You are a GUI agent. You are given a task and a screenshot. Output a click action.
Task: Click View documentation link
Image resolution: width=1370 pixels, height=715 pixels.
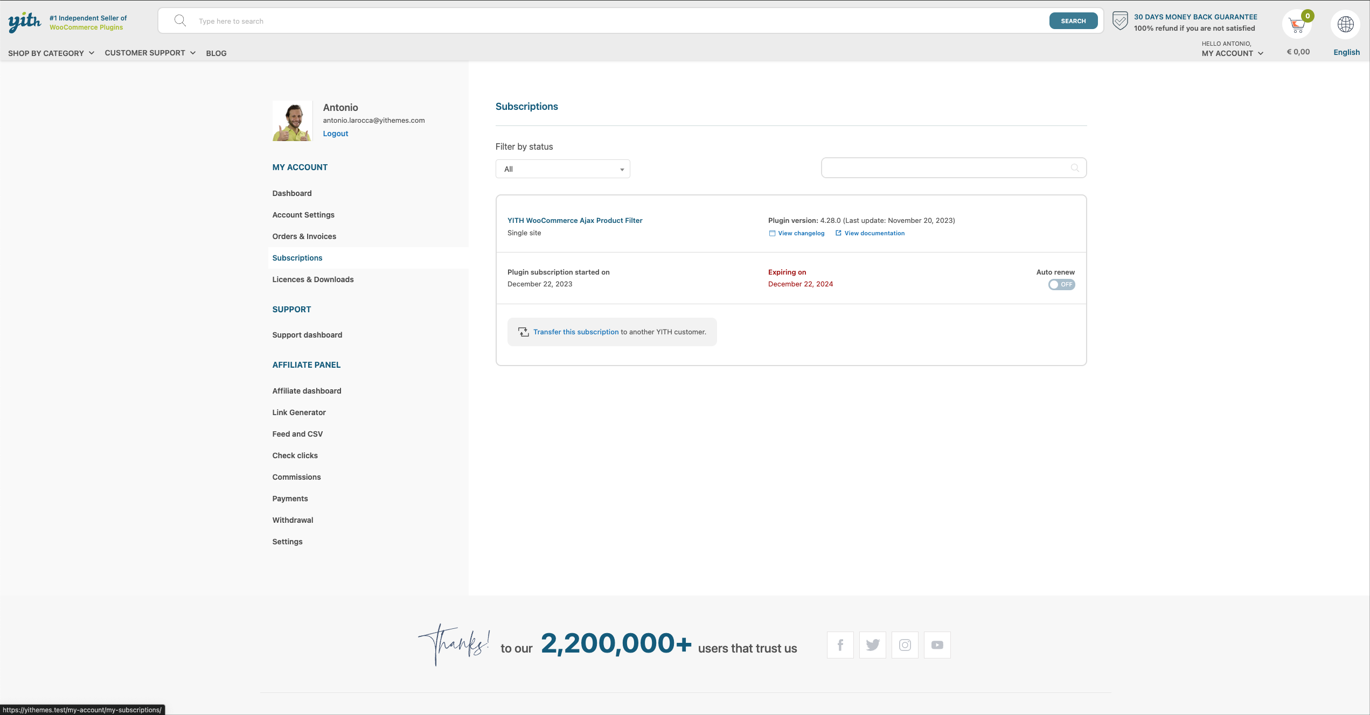(x=874, y=233)
